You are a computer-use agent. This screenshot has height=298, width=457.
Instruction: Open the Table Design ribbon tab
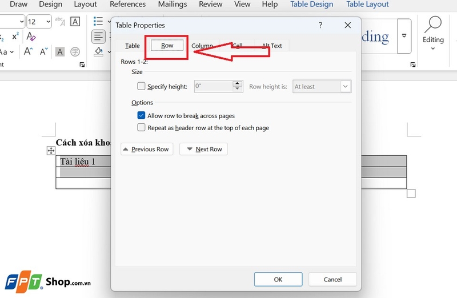pos(311,4)
